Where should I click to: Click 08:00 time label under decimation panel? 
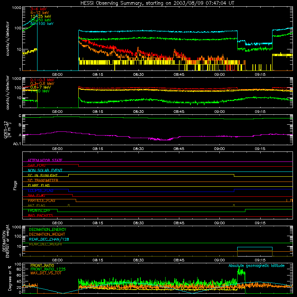coord(58,260)
